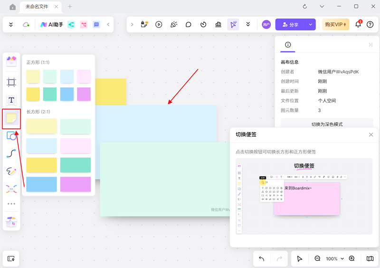Select the mind map tool
The width and height of the screenshot is (380, 268).
point(11,189)
